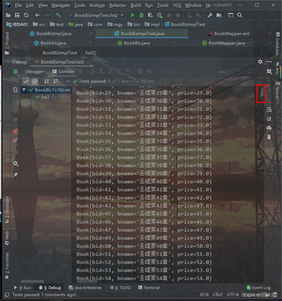Click the green Run button
The height and width of the screenshot is (301, 282).
pos(132,15)
